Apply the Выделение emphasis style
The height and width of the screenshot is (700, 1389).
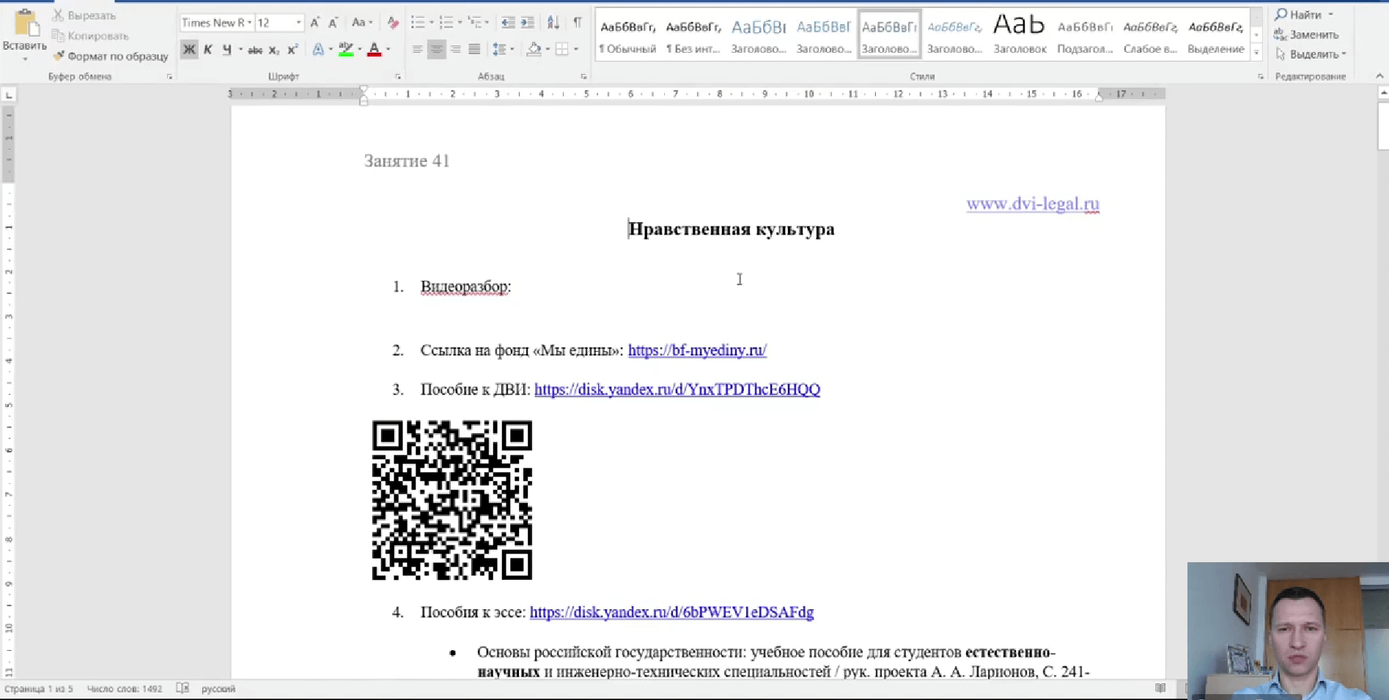pos(1216,36)
